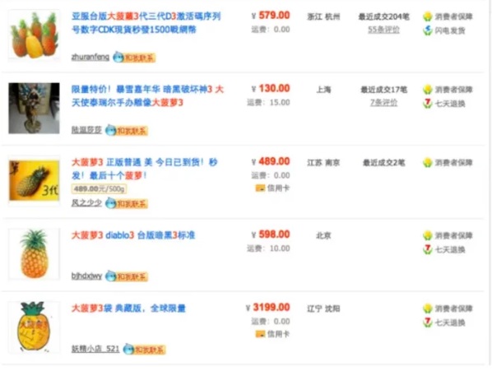Screen dimensions: 492x371
Task: Open the 大菠萝3袋 典藏版 全球限量 listing
Action: point(128,308)
